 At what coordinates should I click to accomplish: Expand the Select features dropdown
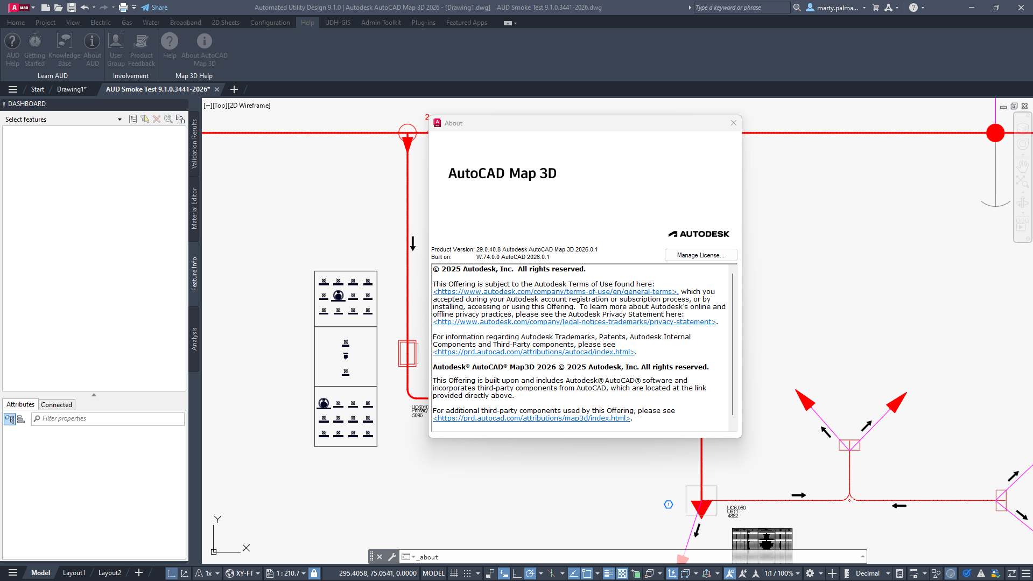pos(120,120)
